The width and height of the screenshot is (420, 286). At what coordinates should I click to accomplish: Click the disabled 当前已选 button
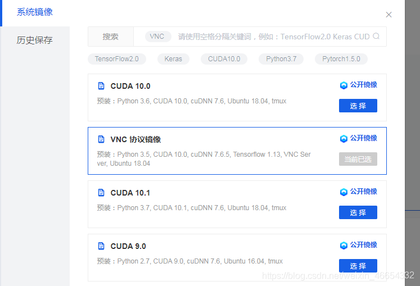(x=358, y=159)
